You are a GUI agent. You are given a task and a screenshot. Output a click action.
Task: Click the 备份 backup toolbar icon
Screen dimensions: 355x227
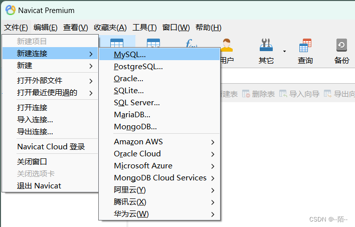point(341,45)
